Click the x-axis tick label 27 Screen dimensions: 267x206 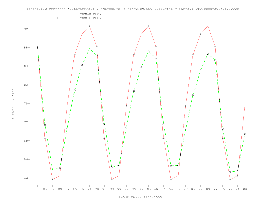tap(104, 189)
